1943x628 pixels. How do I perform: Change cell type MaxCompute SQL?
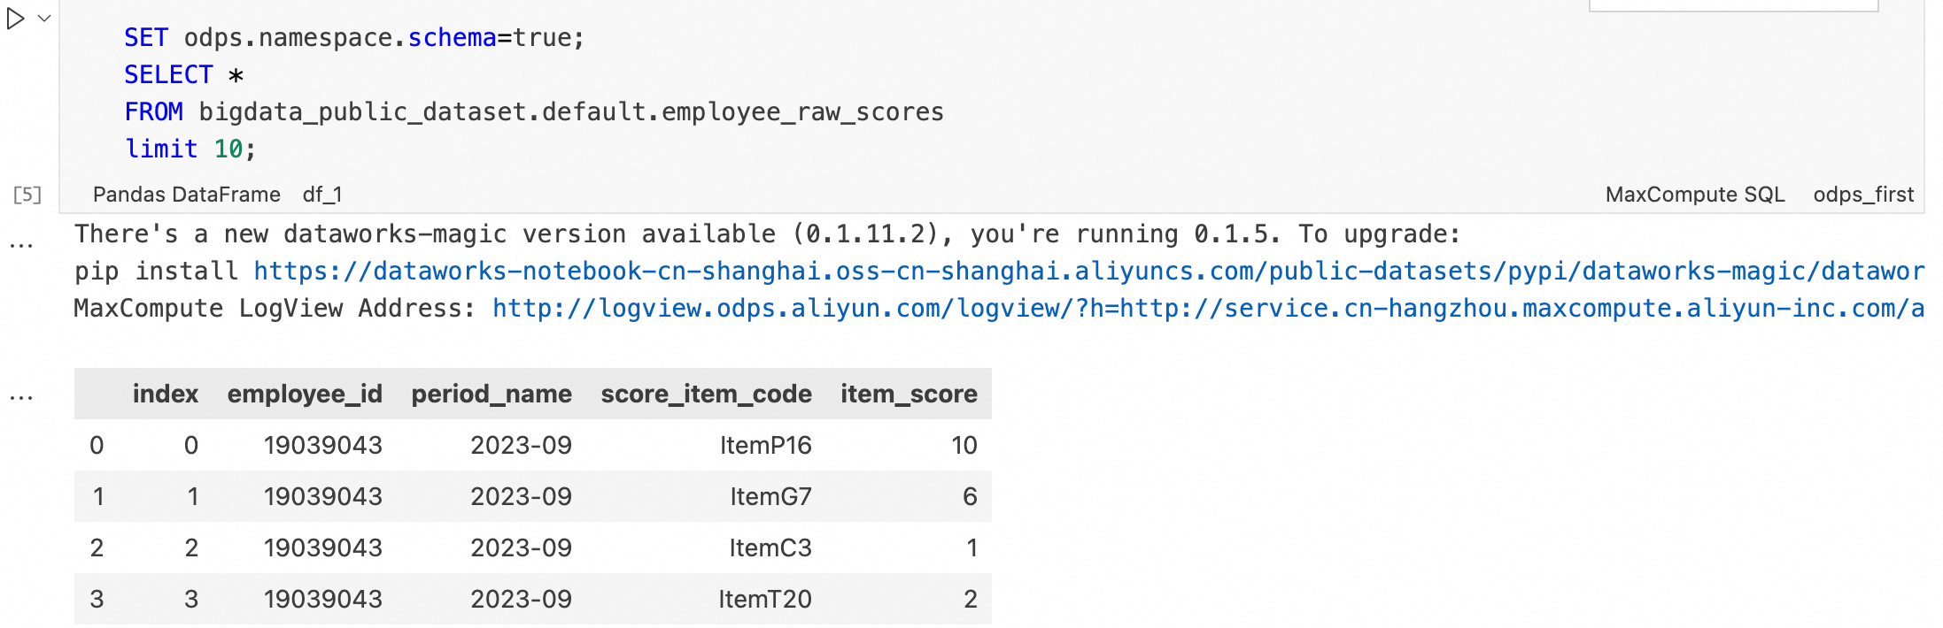tap(1695, 195)
